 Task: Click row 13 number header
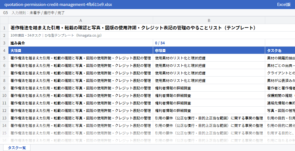tap(4, 118)
